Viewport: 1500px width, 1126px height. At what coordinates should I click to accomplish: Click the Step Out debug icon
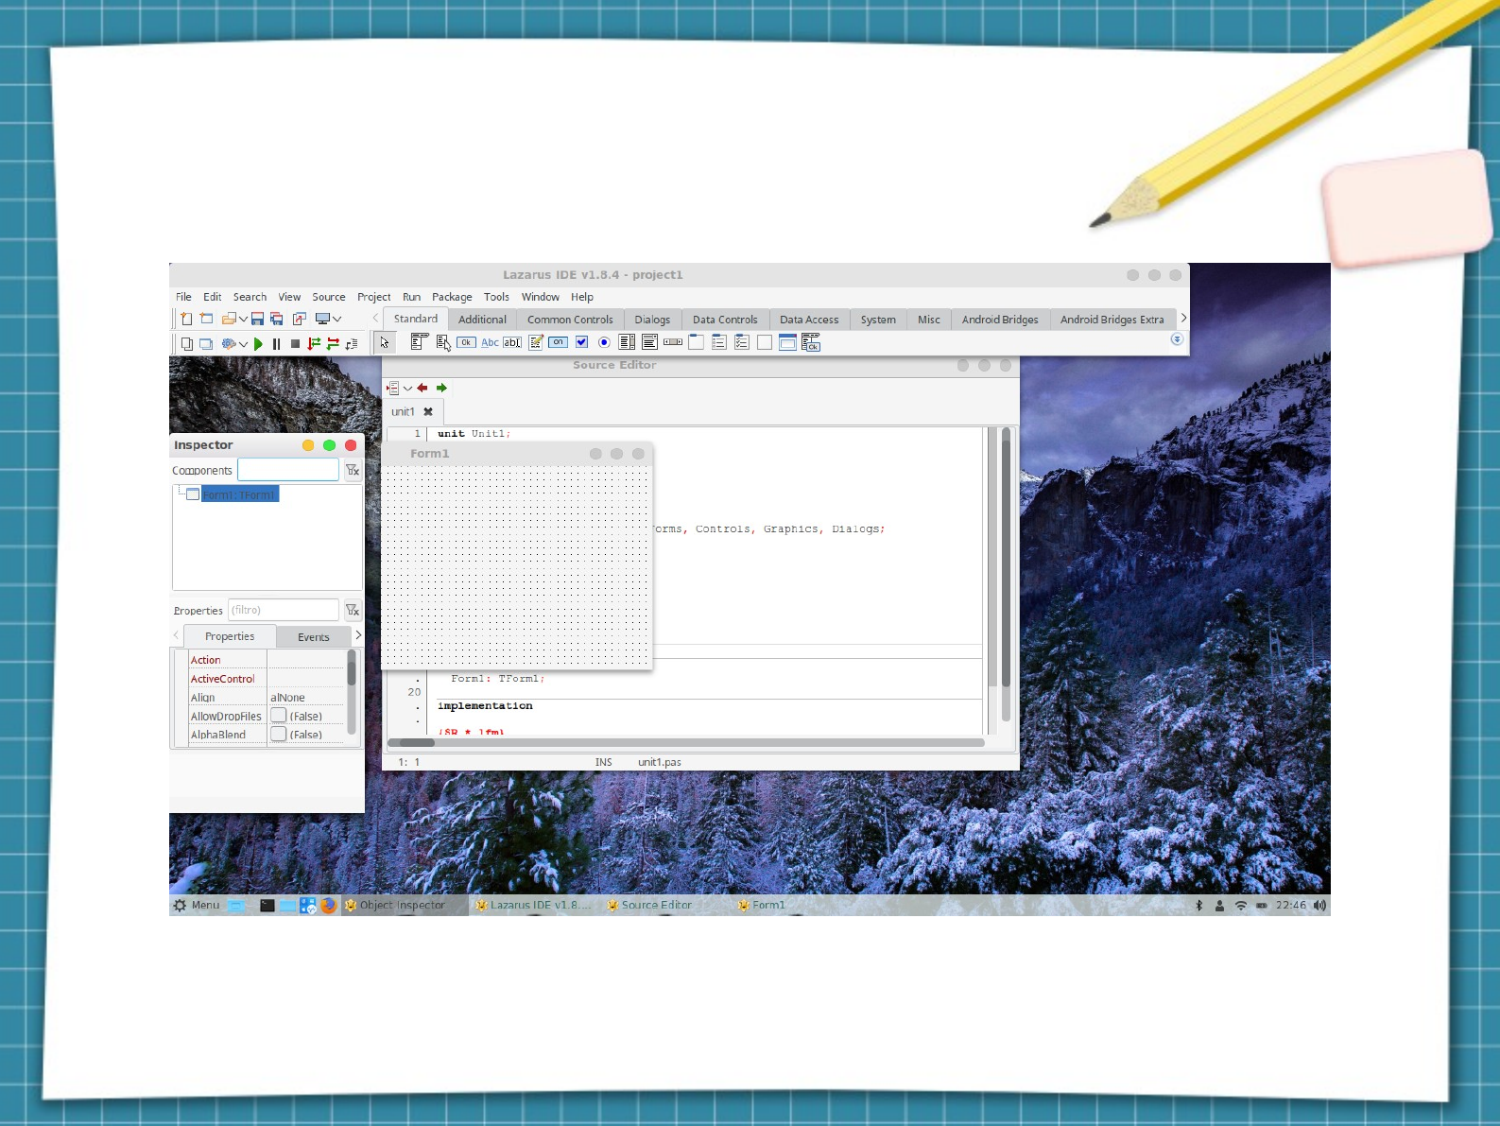tap(352, 344)
